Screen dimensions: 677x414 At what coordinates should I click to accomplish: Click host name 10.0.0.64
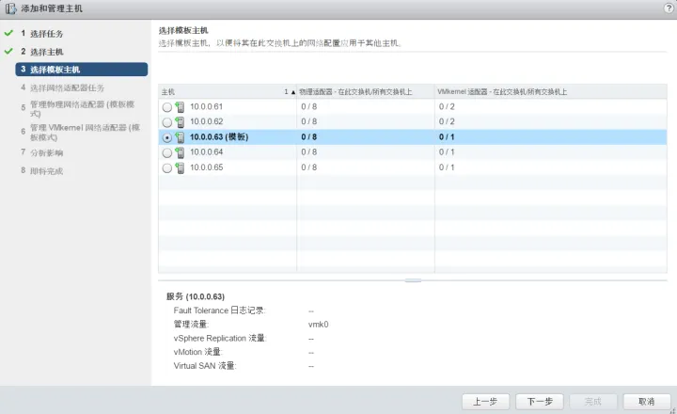[x=206, y=152]
